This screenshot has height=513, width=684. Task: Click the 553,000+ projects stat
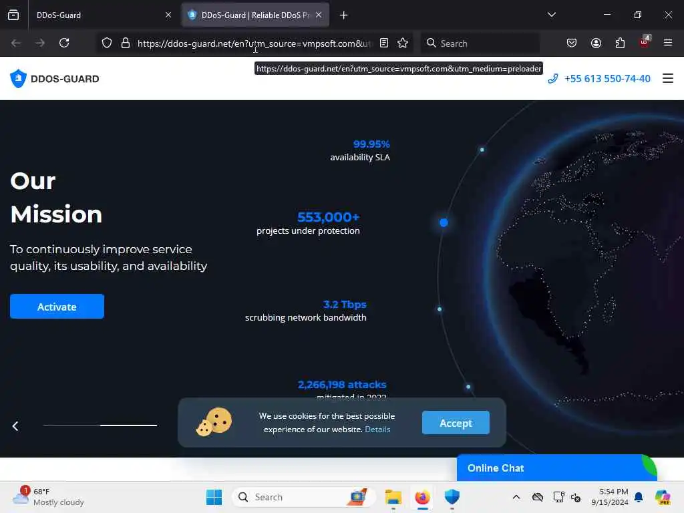click(x=309, y=223)
